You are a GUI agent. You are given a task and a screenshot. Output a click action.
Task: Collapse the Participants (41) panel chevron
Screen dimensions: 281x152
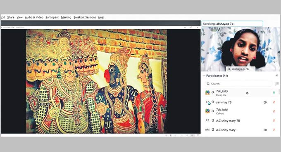[204, 76]
